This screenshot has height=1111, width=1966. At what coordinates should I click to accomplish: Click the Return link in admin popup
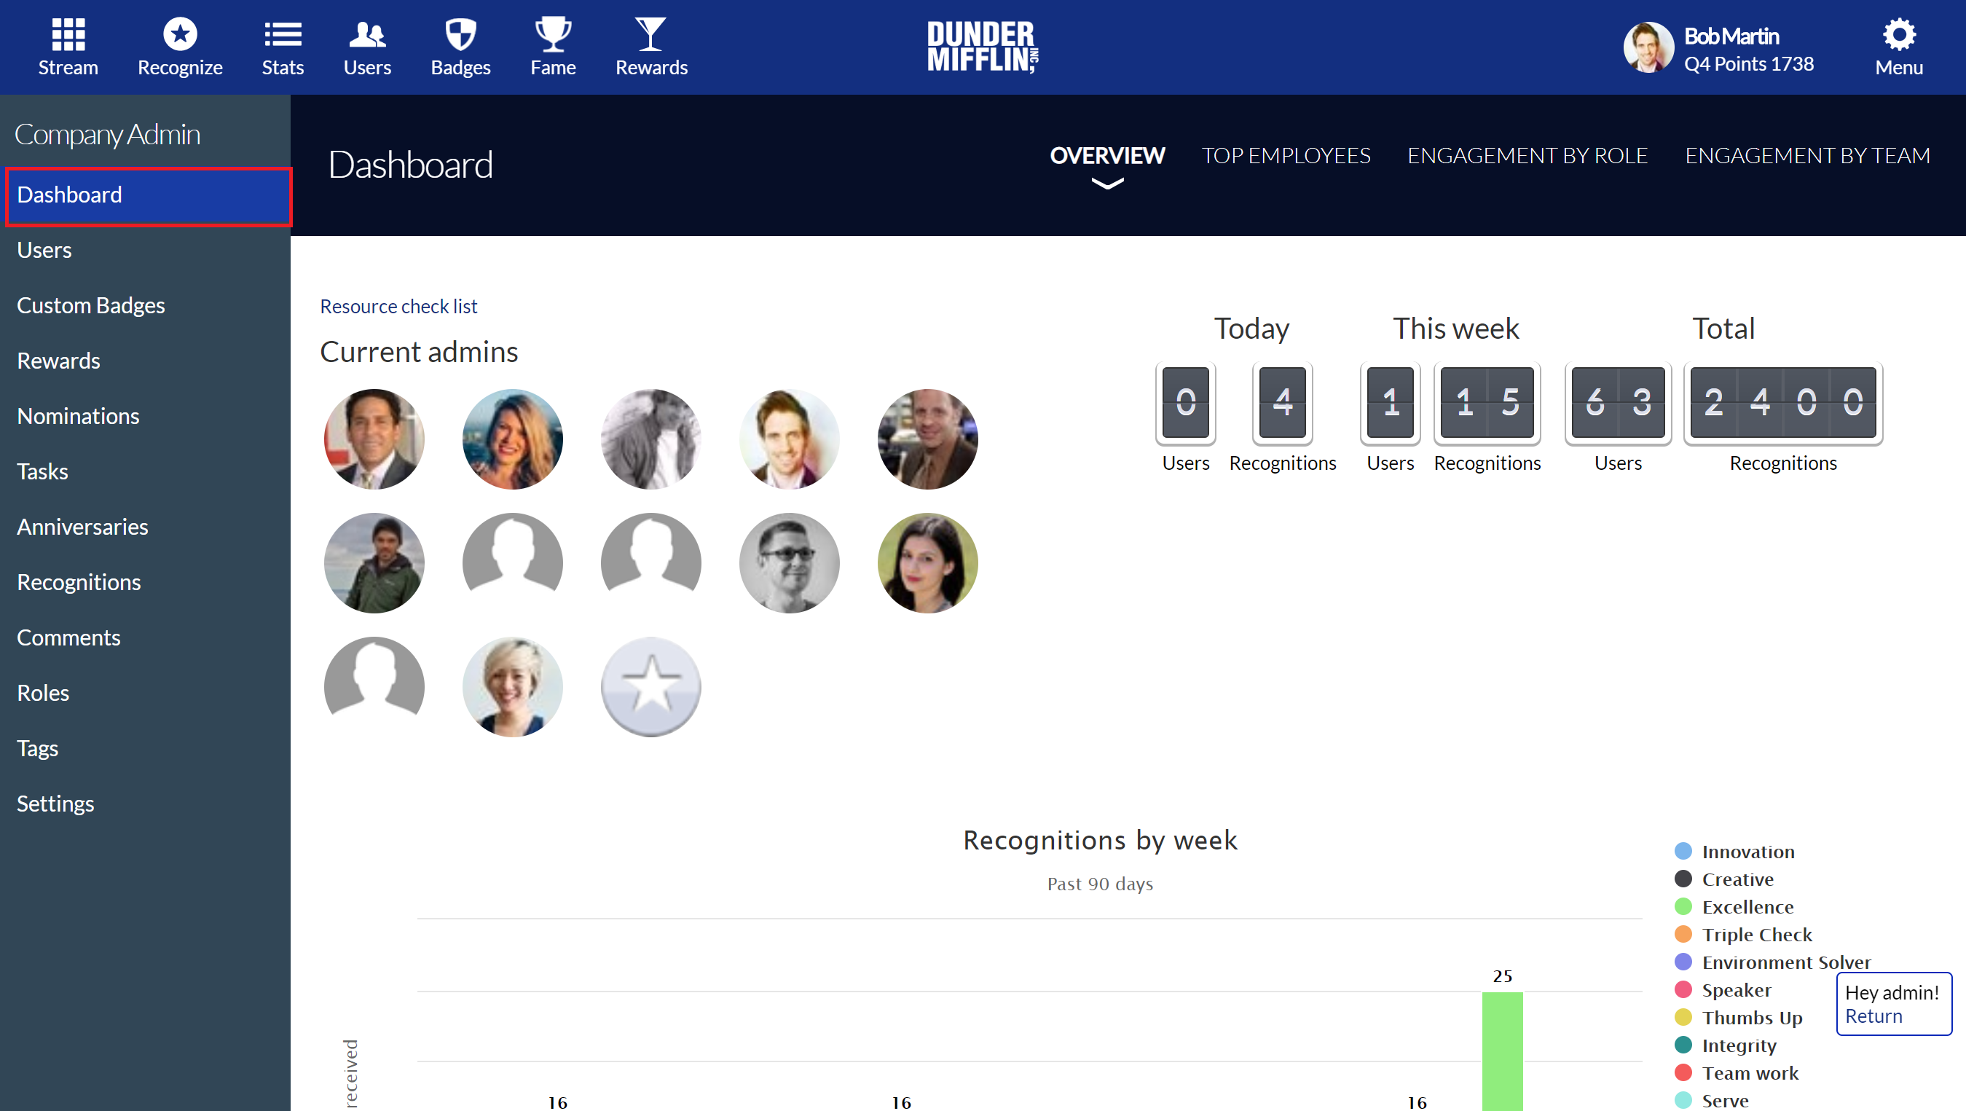1873,1016
